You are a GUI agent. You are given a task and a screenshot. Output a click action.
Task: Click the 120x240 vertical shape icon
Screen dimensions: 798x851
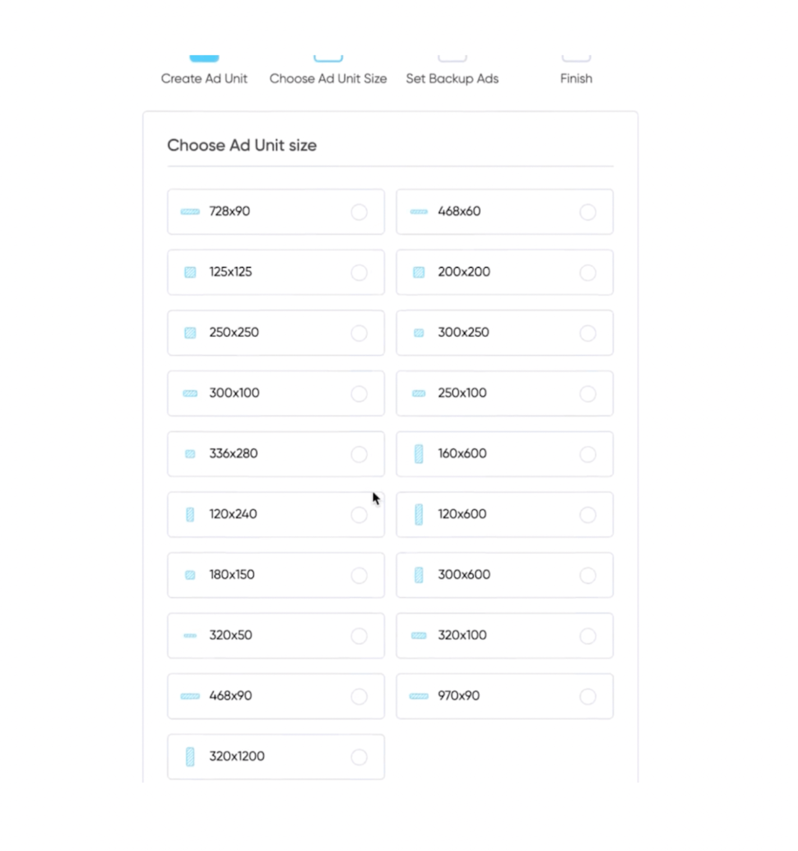190,515
